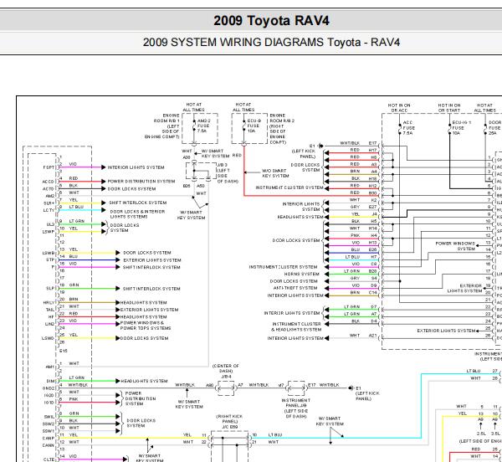Click the "(RIGHT KICK PANEL) J/C E59" label
The image size is (502, 462).
pyautogui.click(x=229, y=422)
